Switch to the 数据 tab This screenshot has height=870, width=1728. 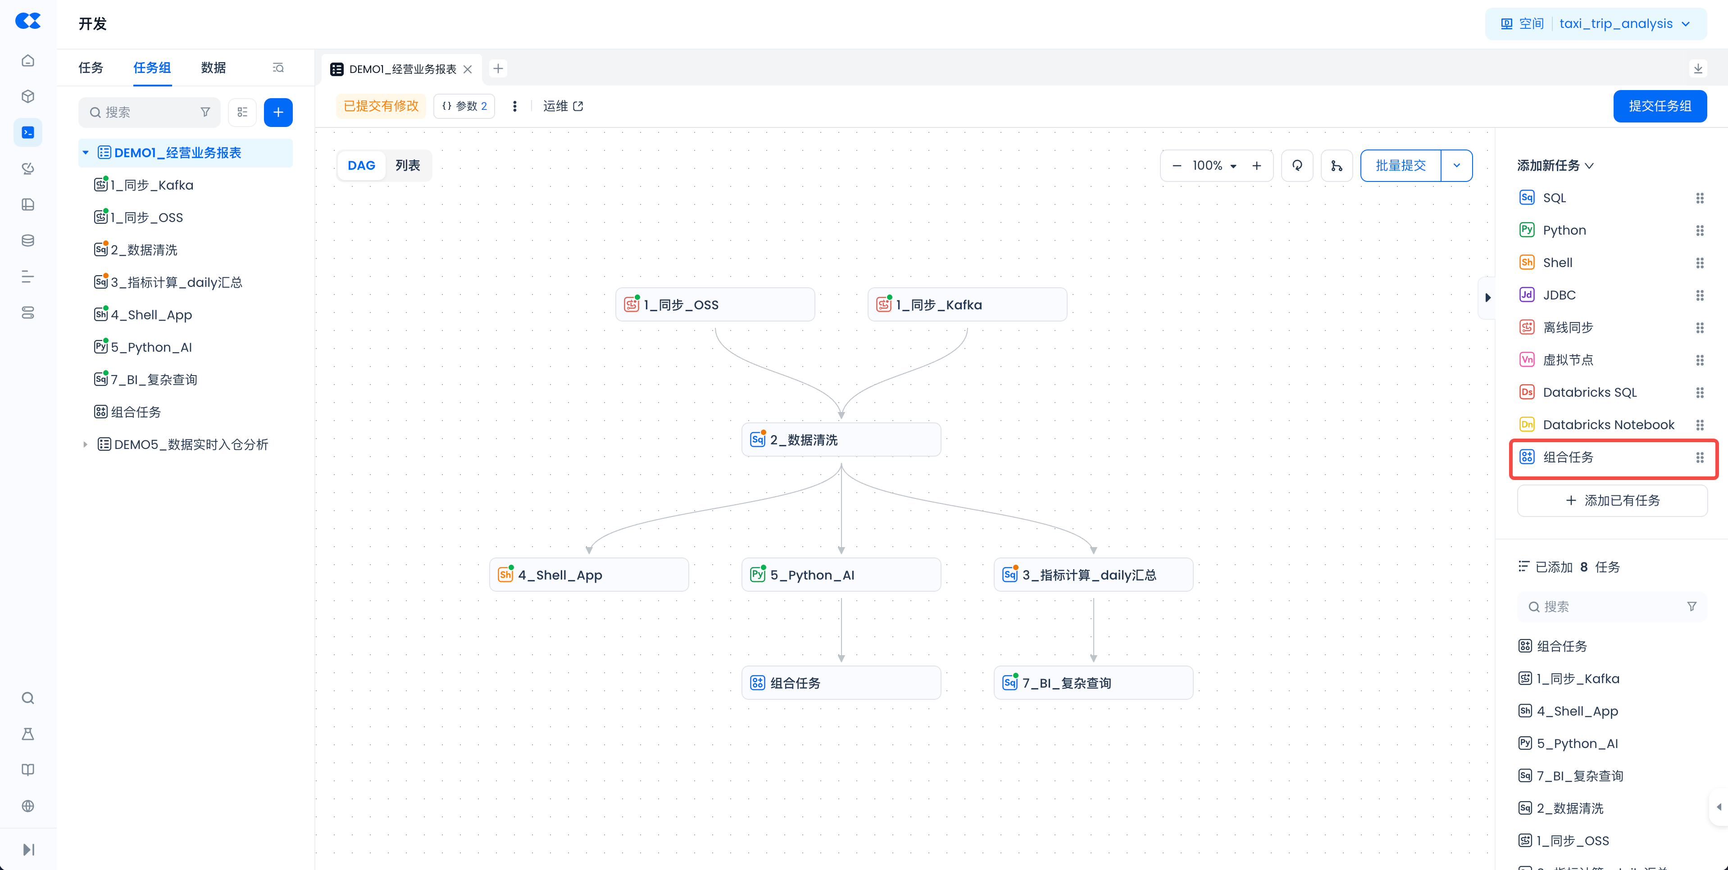pyautogui.click(x=214, y=68)
